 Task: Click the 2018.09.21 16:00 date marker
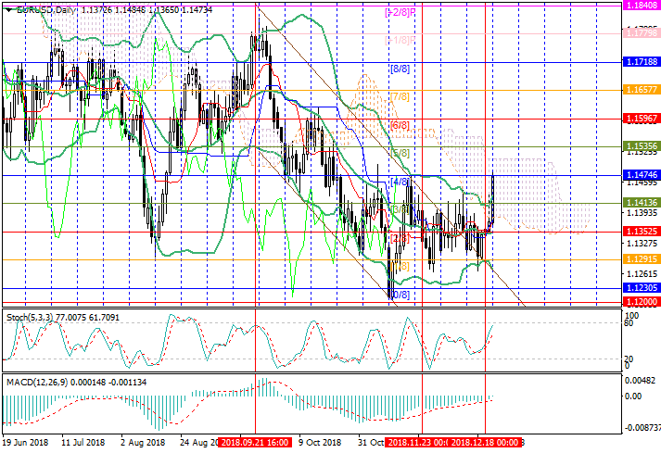click(x=256, y=443)
